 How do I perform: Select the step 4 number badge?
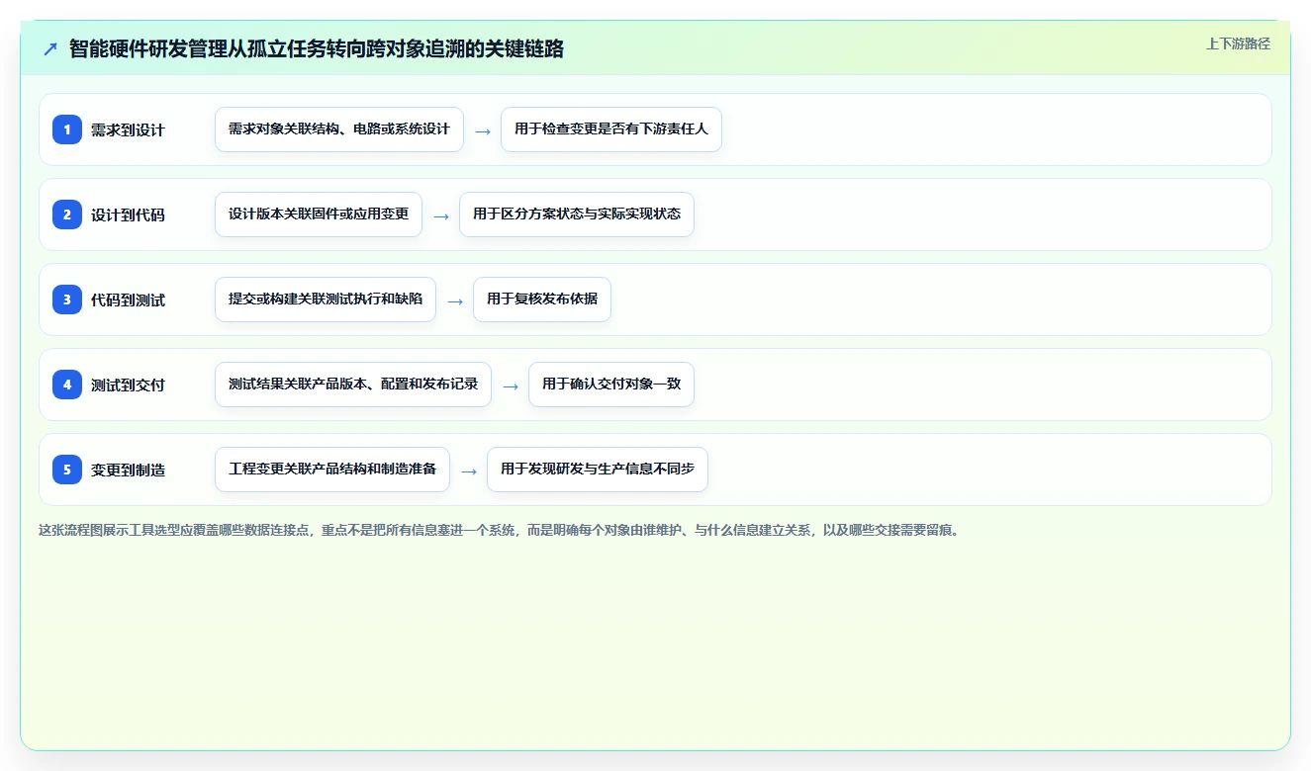(x=67, y=385)
